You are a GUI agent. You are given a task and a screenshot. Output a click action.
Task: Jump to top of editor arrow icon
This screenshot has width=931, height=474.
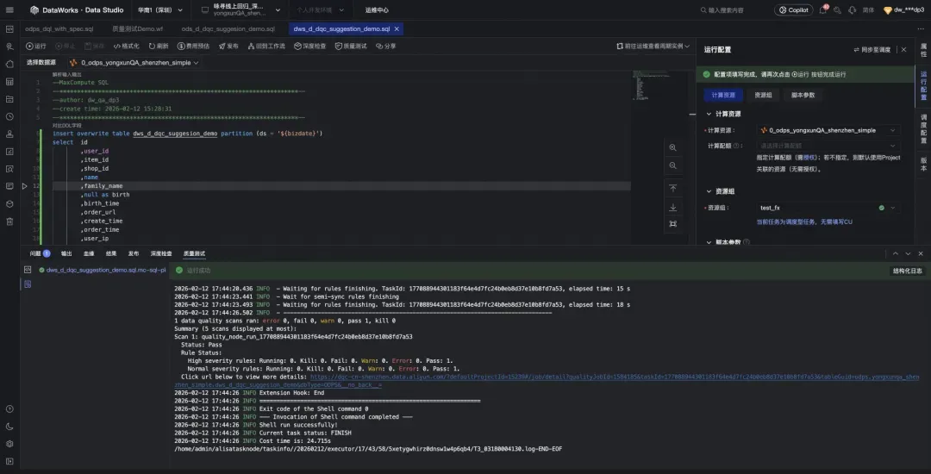[672, 188]
